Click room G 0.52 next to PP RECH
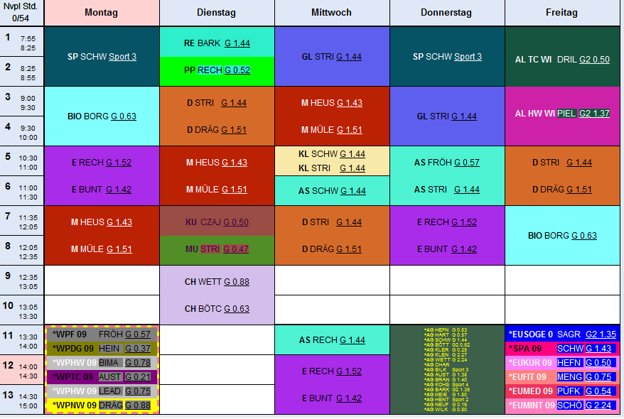 click(x=237, y=70)
